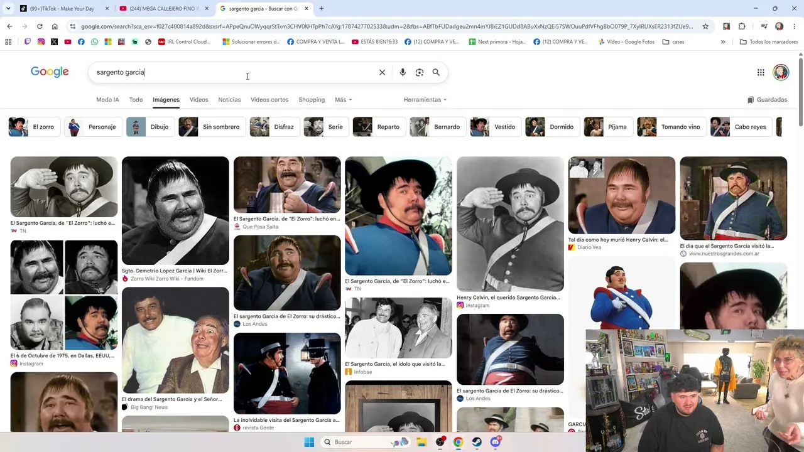Viewport: 804px width, 452px height.
Task: Open the Instagram bookmark icon
Action: [x=41, y=42]
